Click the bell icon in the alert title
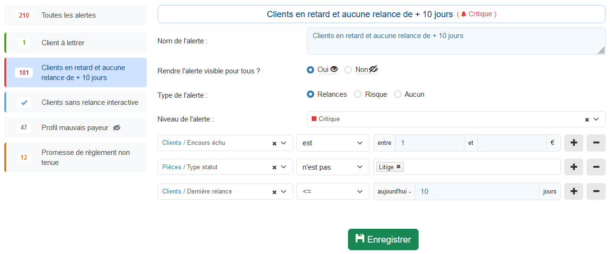This screenshot has width=610, height=254. (463, 14)
